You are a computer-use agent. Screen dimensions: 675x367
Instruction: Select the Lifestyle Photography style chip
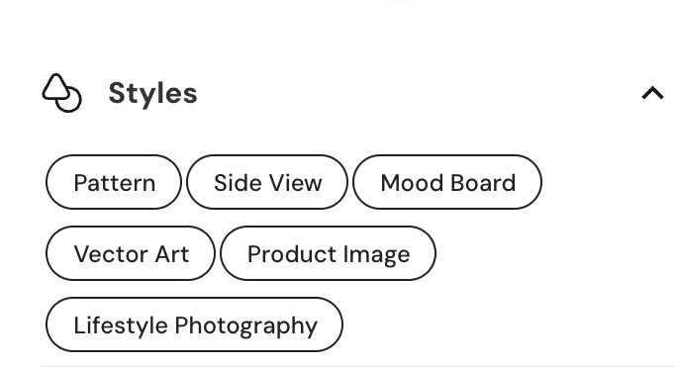click(195, 324)
